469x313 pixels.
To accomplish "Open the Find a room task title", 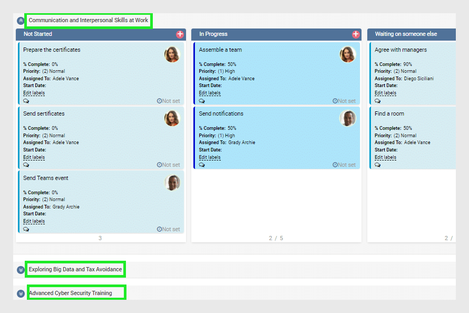I will coord(389,113).
